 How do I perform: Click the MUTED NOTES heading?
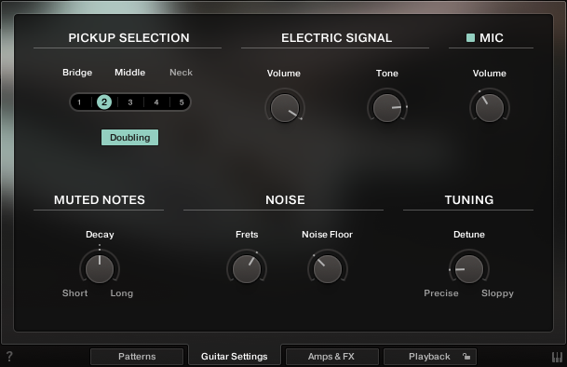point(100,199)
